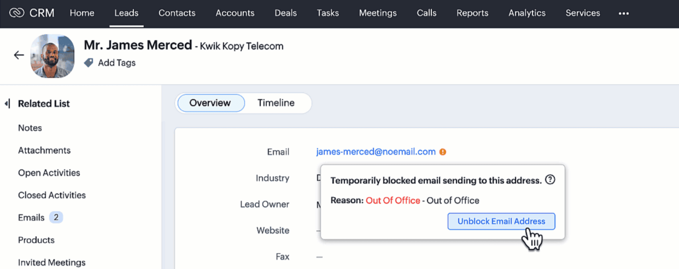Open the more modules ellipsis menu
This screenshot has width=679, height=269.
pyautogui.click(x=624, y=13)
